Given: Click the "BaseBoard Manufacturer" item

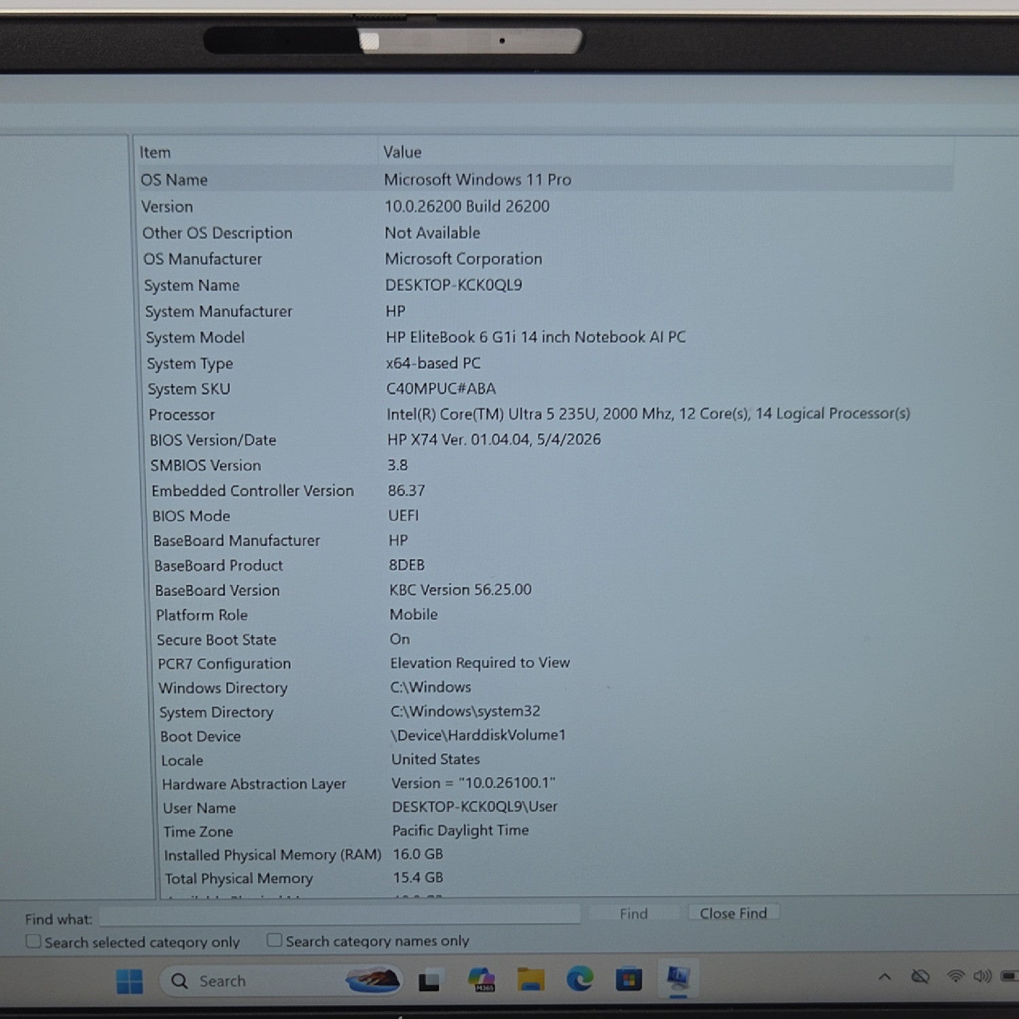Looking at the screenshot, I should [236, 541].
